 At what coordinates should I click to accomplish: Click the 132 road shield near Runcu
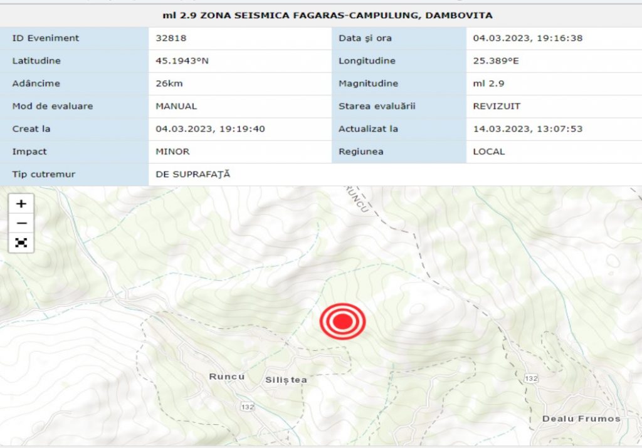coord(248,407)
